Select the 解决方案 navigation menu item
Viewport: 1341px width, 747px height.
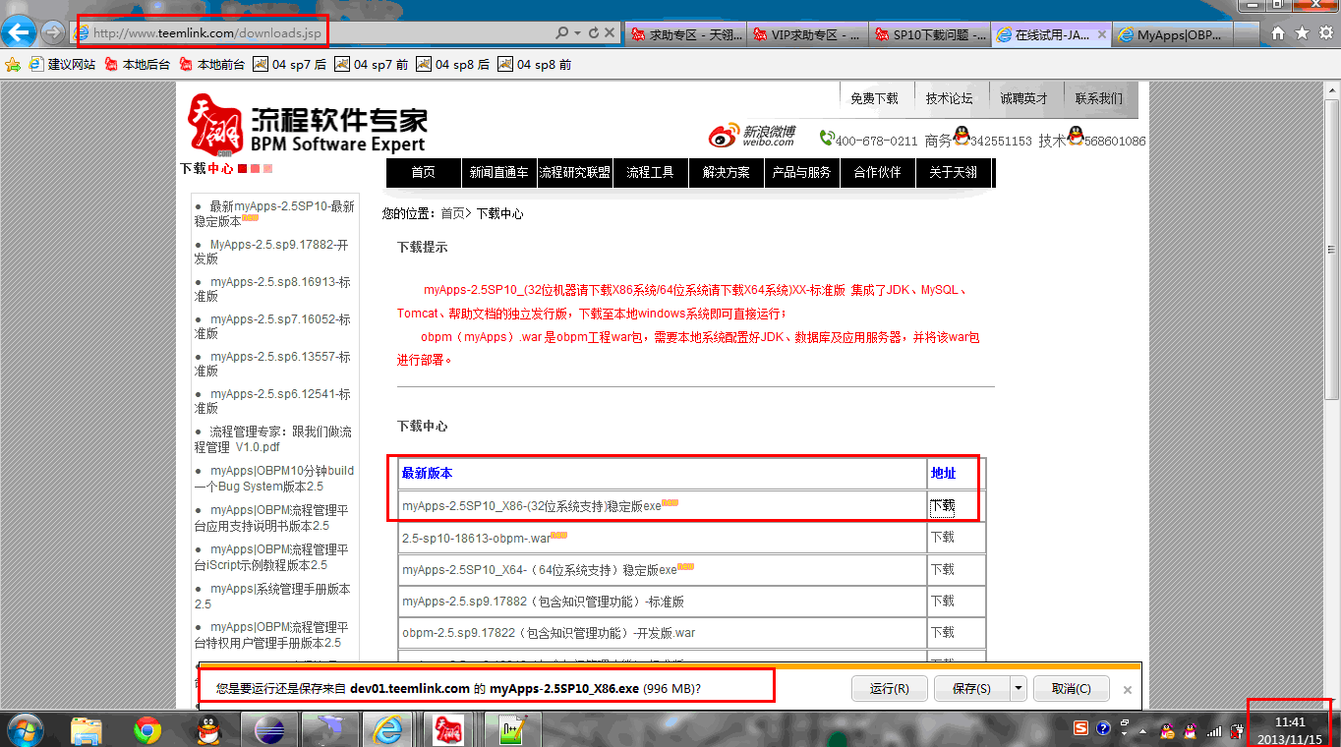pos(727,172)
